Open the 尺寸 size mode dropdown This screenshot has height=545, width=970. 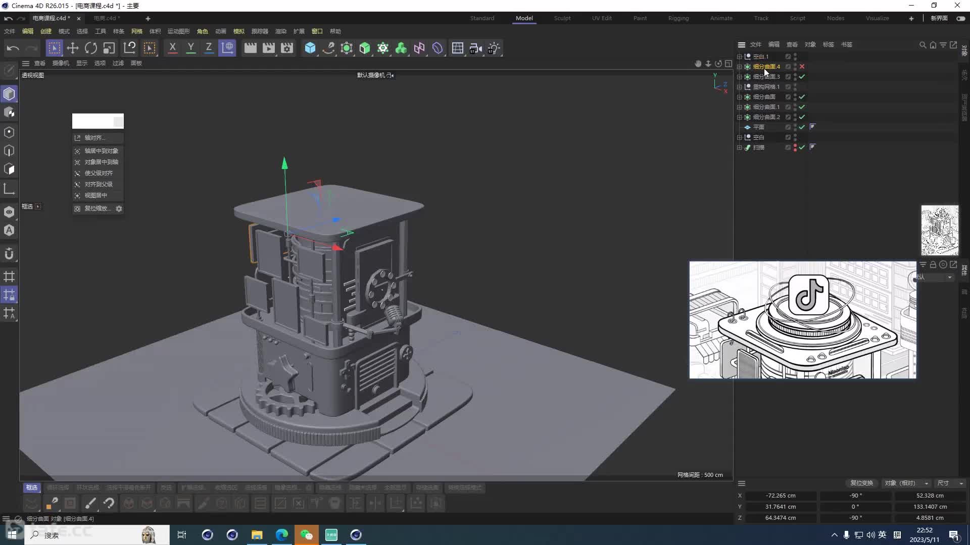(950, 483)
